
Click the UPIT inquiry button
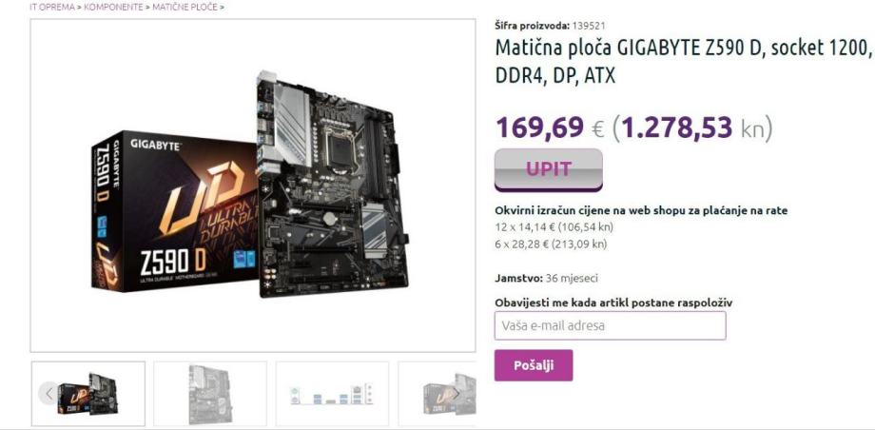pos(548,169)
